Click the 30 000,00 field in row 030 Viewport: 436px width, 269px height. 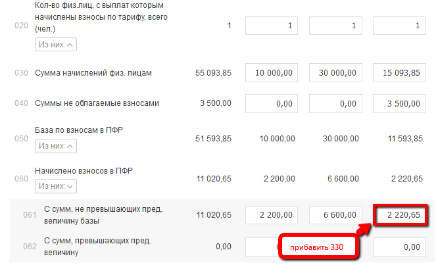pyautogui.click(x=335, y=72)
